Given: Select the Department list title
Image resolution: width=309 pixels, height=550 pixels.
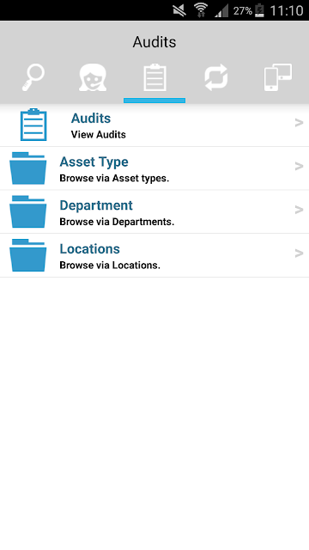Looking at the screenshot, I should point(96,205).
